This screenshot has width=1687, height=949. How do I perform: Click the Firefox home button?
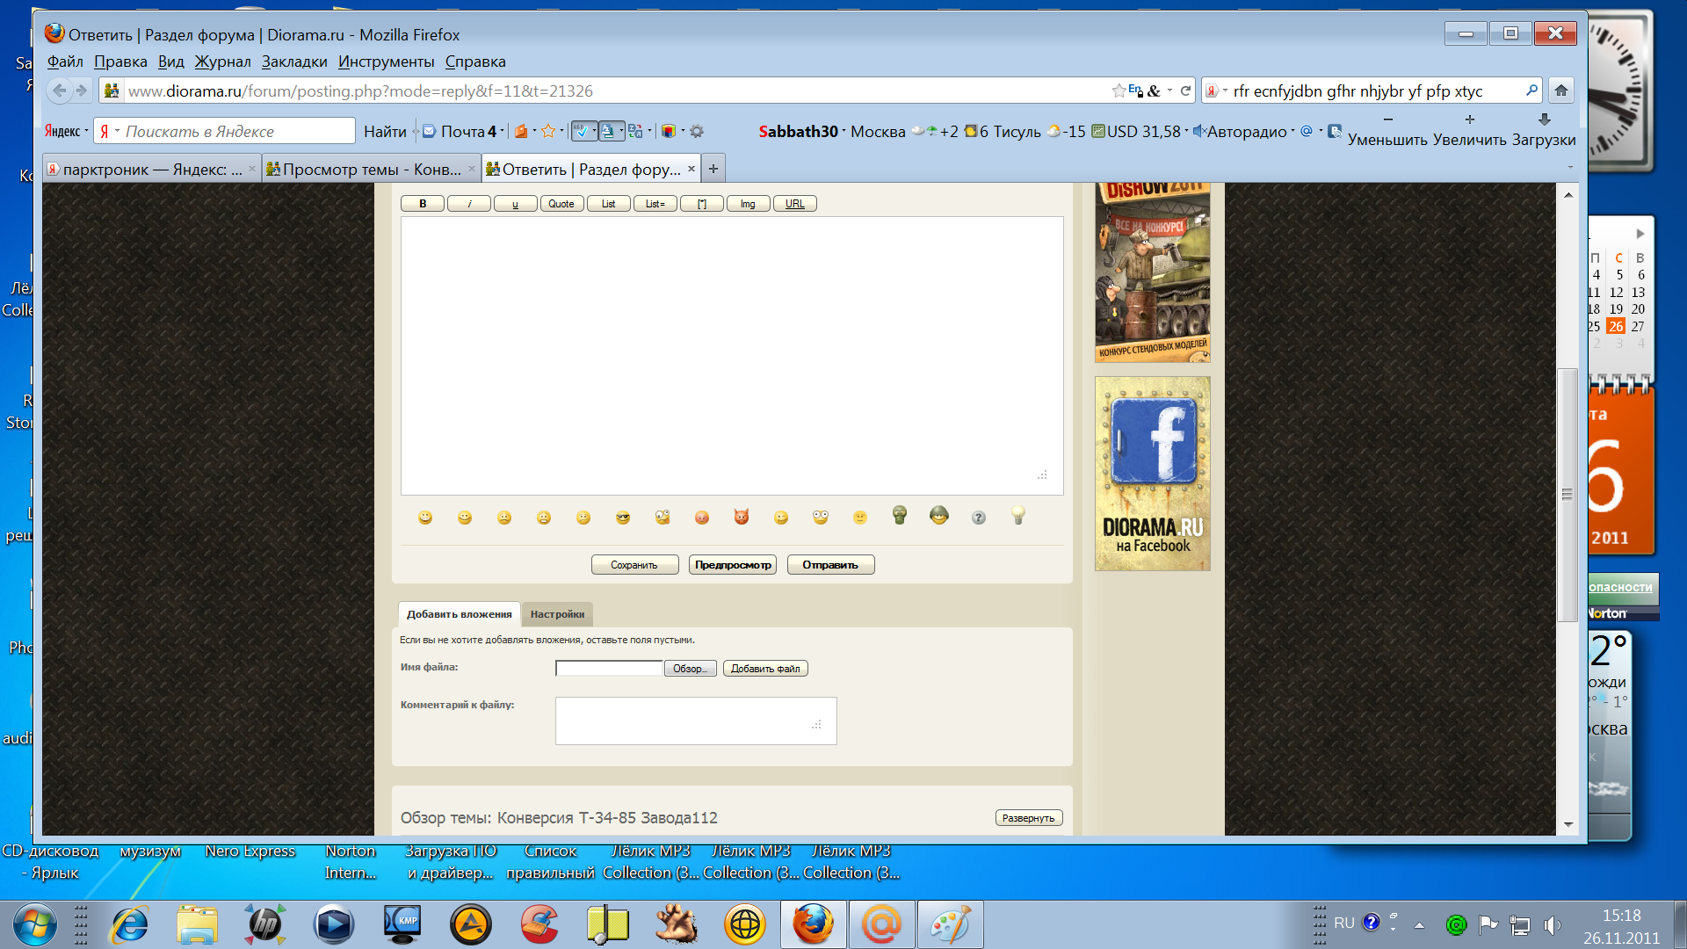(x=1561, y=91)
